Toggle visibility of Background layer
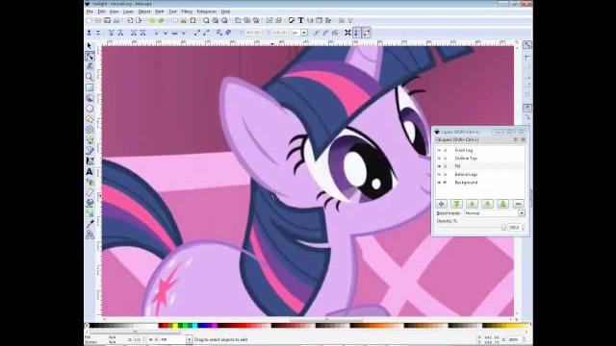Screen dimensions: 616x346 439,183
